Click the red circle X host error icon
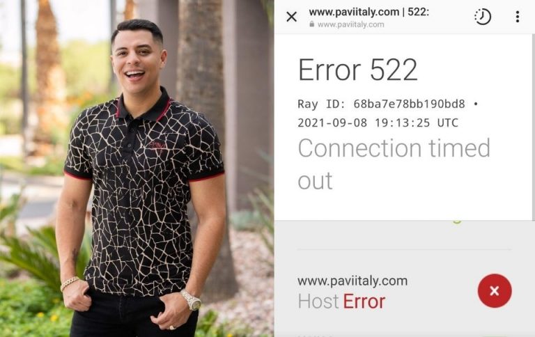This screenshot has width=535, height=337. coord(495,290)
